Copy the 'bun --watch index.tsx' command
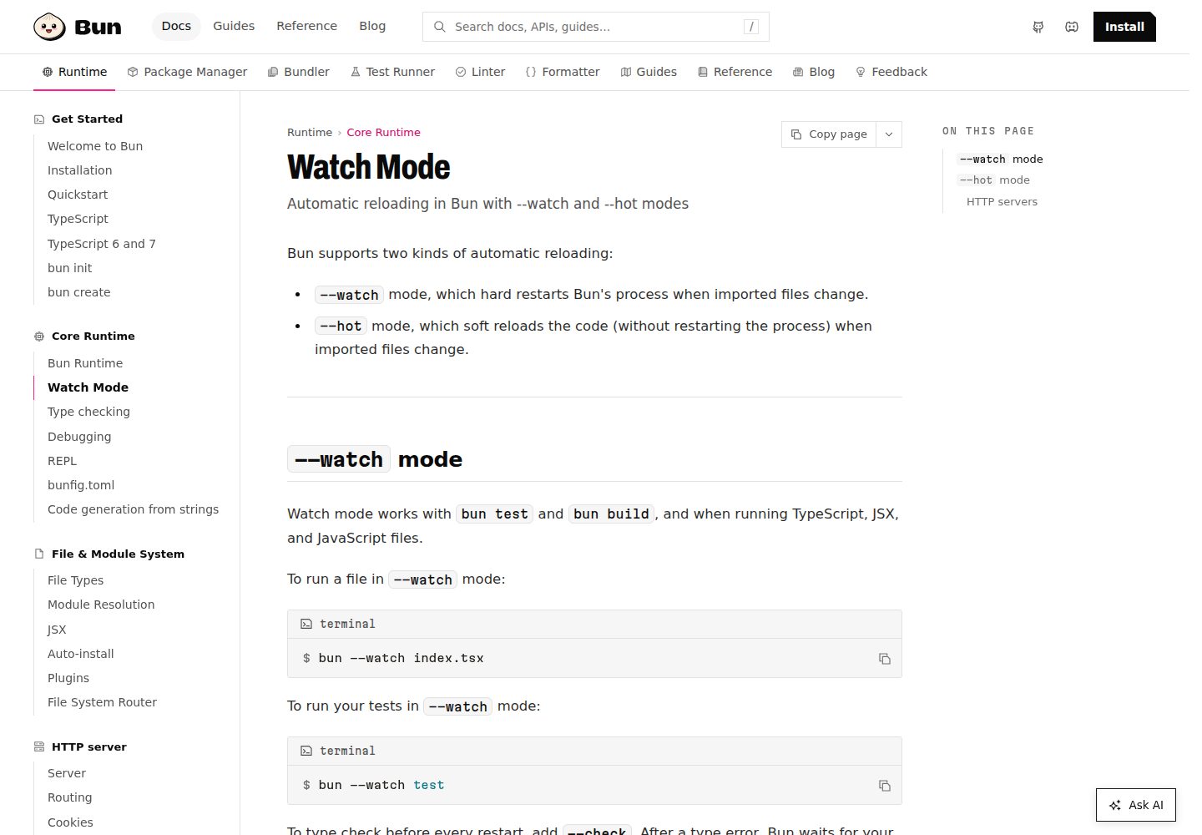Image resolution: width=1202 pixels, height=835 pixels. pyautogui.click(x=885, y=659)
